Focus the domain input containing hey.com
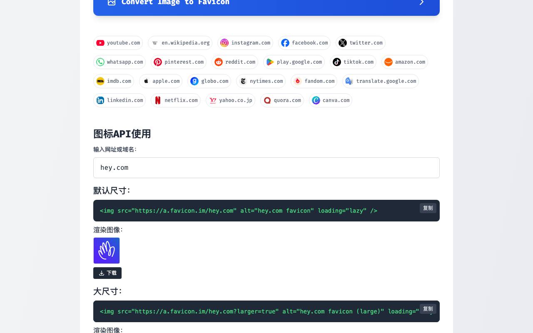533x333 pixels. [x=266, y=168]
